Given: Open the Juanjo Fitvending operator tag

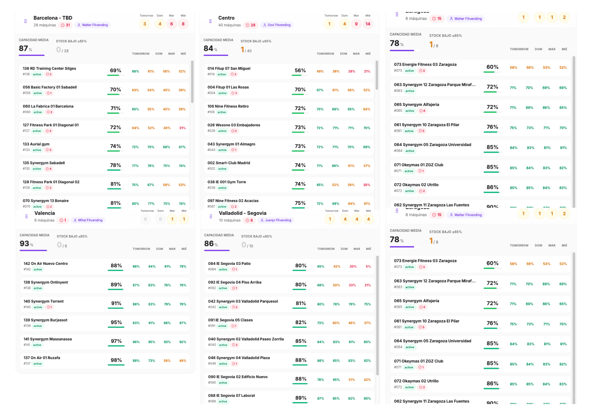Looking at the screenshot, I should [276, 220].
